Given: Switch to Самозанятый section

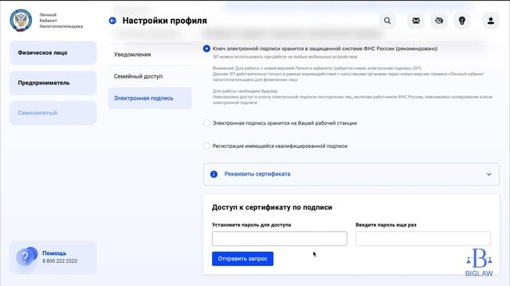Looking at the screenshot, I should tap(53, 113).
